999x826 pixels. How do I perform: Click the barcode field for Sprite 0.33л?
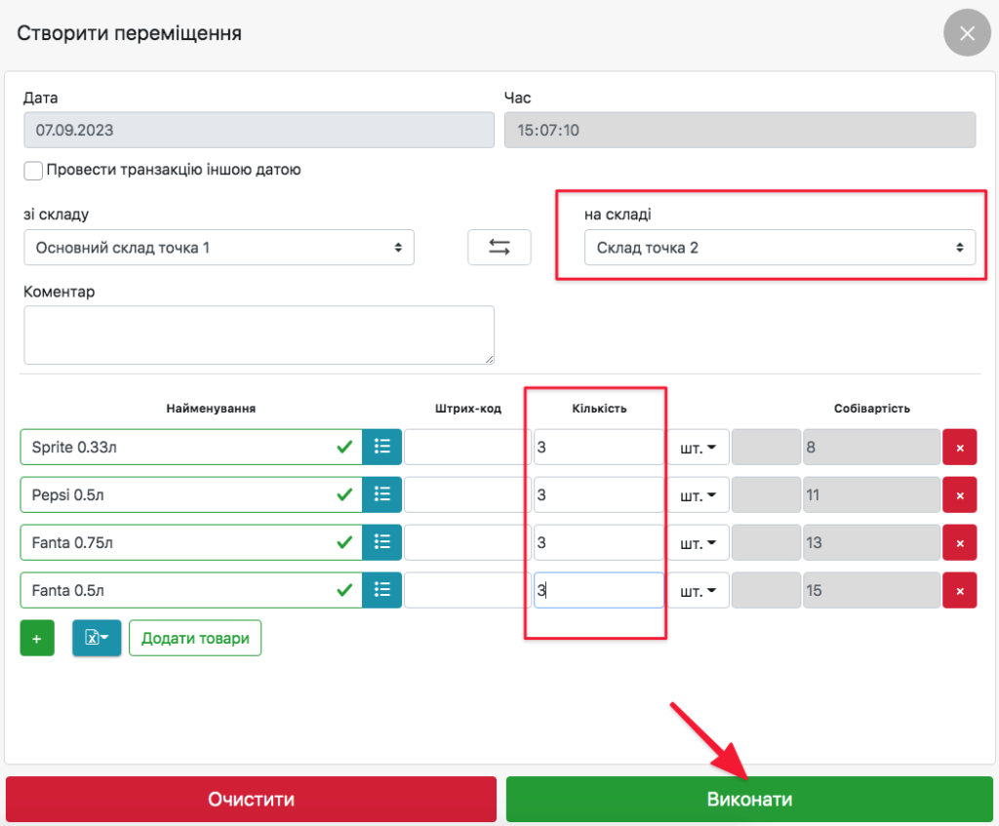[466, 447]
